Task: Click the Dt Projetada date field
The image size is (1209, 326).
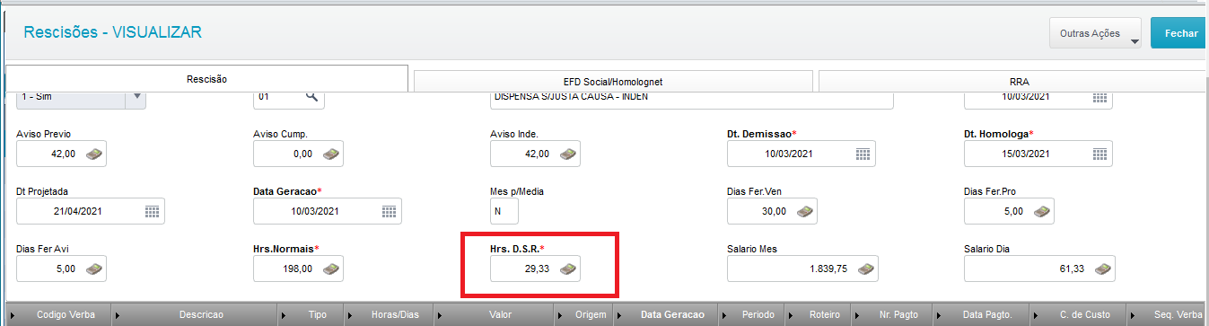Action: 91,211
